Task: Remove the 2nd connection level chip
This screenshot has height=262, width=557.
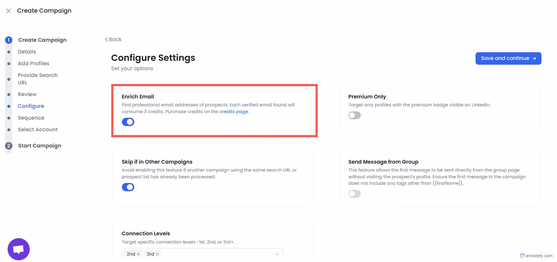Action: click(x=139, y=254)
